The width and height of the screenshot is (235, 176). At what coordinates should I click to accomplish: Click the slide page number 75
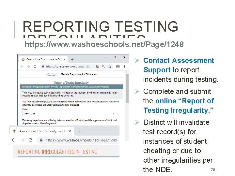[x=213, y=169]
